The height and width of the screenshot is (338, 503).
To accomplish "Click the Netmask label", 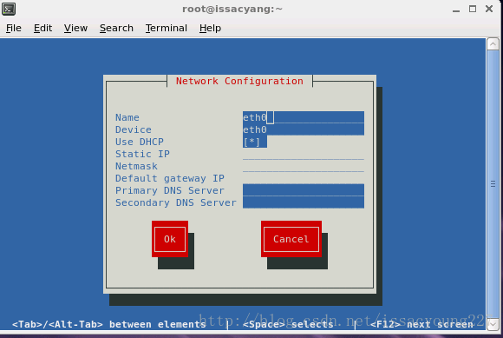I will [x=136, y=166].
